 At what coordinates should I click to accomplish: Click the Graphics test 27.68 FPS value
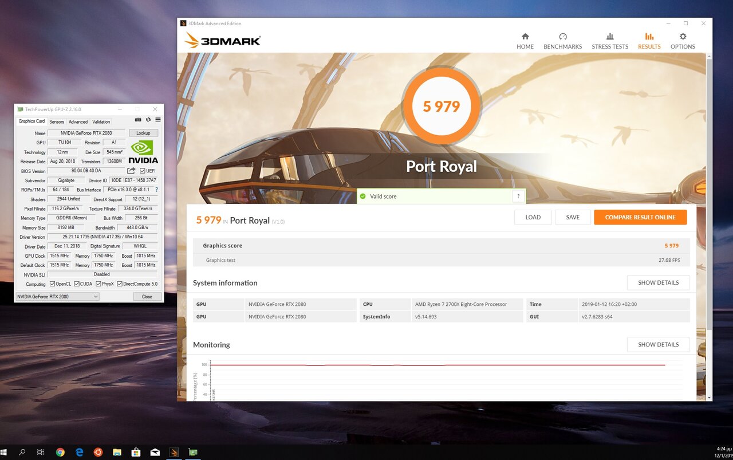click(669, 260)
